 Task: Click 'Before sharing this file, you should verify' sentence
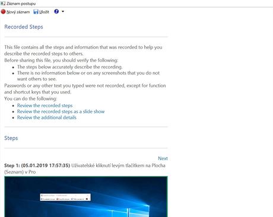tap(61, 60)
